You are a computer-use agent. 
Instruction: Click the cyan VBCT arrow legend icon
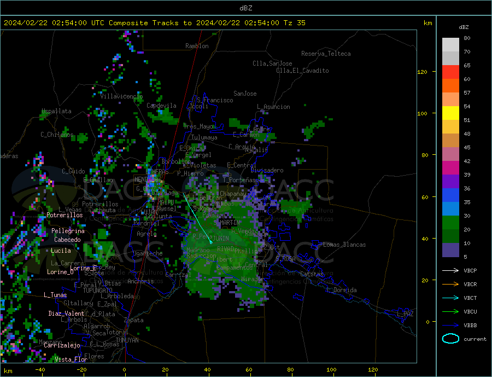coord(450,298)
